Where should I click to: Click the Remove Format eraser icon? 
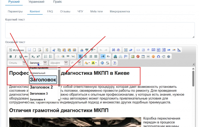point(131,50)
